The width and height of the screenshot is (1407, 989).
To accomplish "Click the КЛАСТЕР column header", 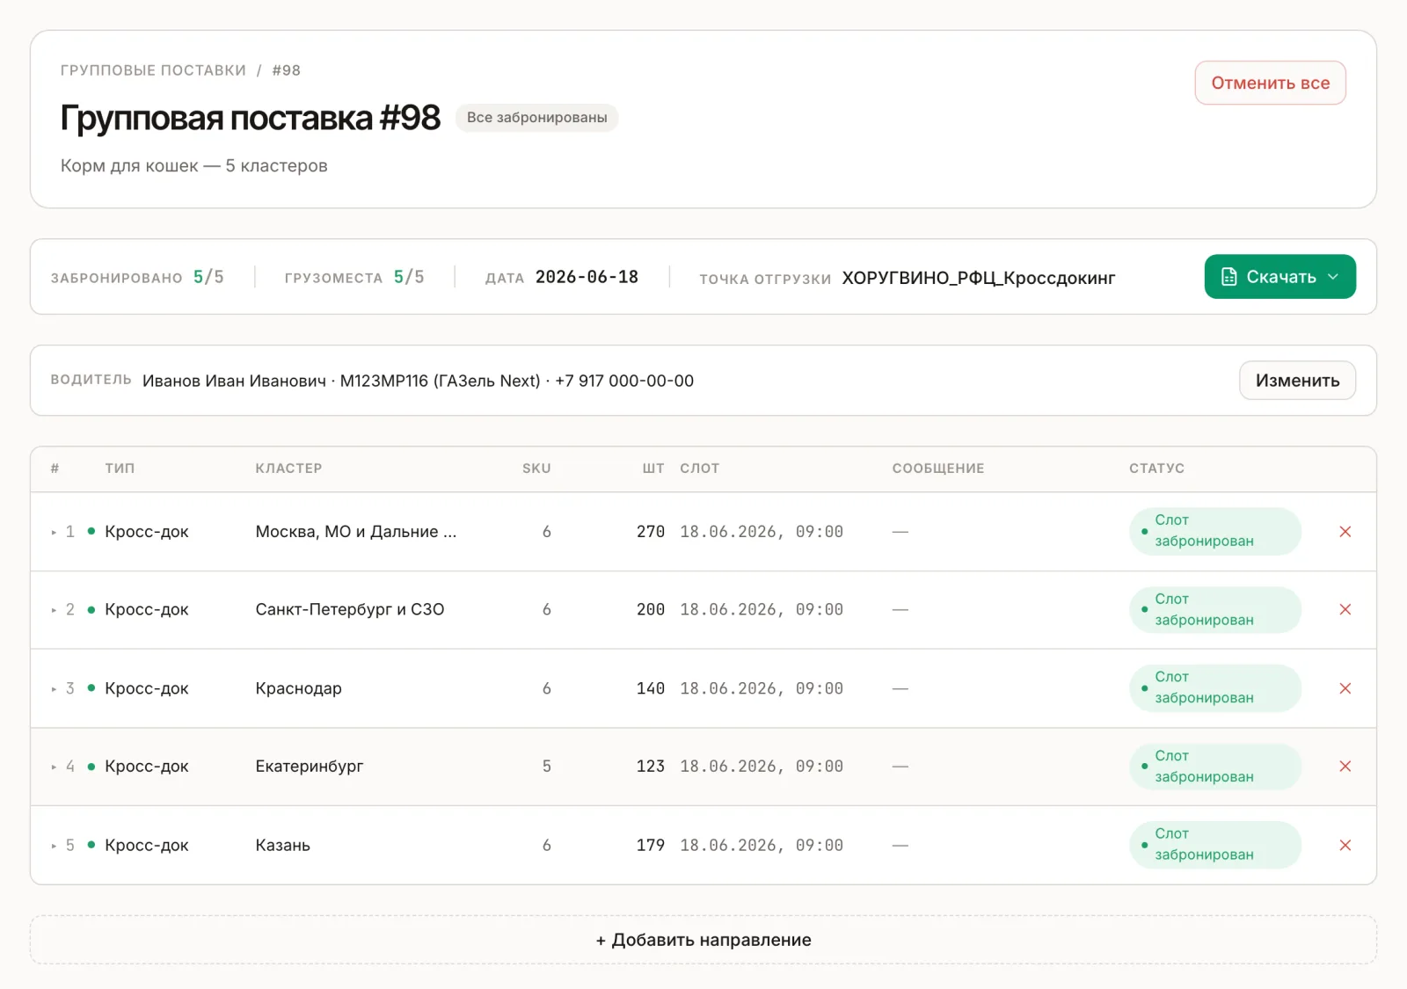I will [288, 469].
